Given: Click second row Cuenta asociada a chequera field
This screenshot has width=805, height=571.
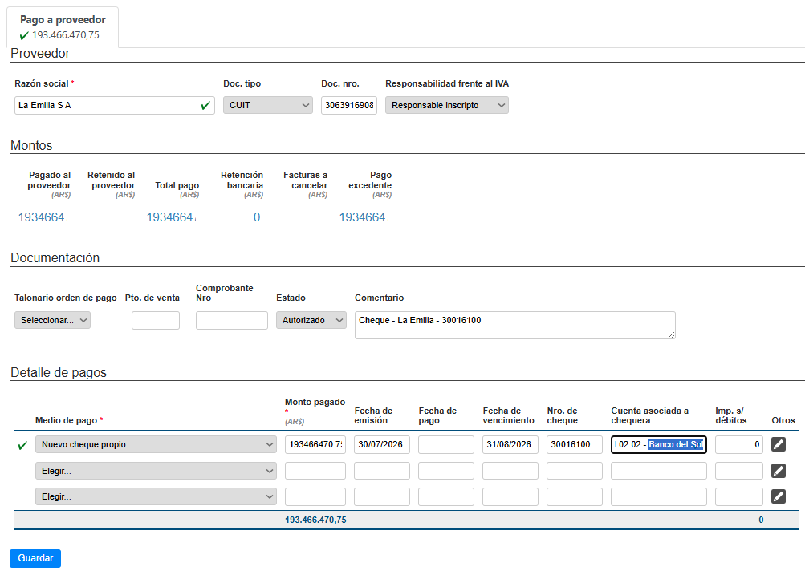Looking at the screenshot, I should point(659,471).
